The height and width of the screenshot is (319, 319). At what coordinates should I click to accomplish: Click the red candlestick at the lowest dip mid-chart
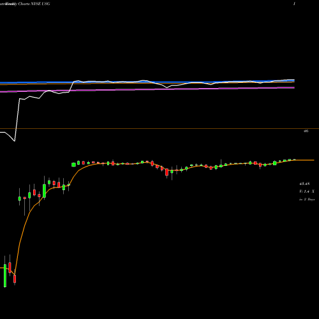pos(167,172)
